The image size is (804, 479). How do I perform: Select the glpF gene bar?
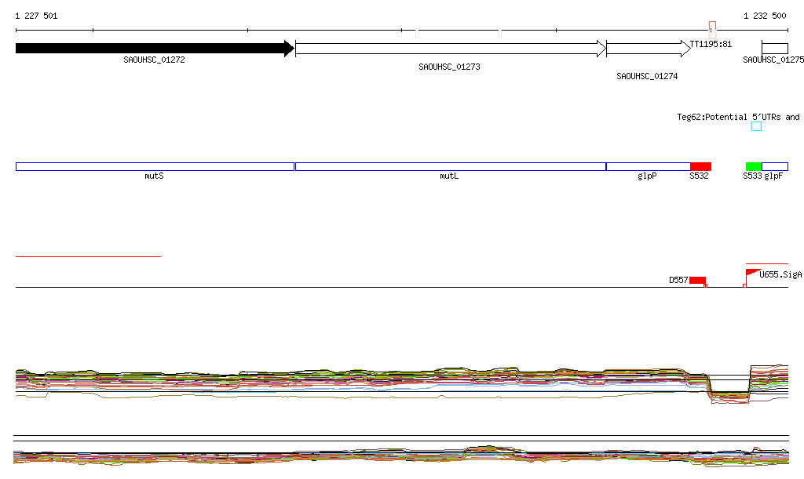pos(775,166)
